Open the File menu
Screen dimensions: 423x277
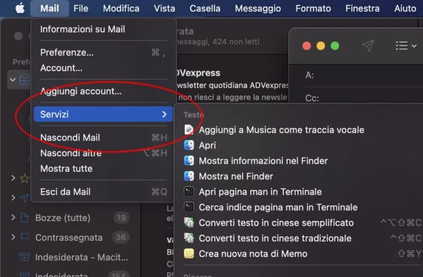(x=81, y=9)
